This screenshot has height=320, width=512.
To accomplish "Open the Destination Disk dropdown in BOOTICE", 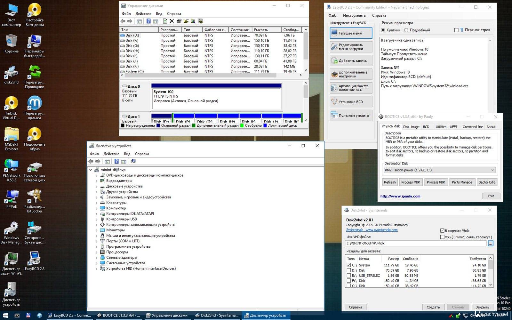I will [x=439, y=170].
